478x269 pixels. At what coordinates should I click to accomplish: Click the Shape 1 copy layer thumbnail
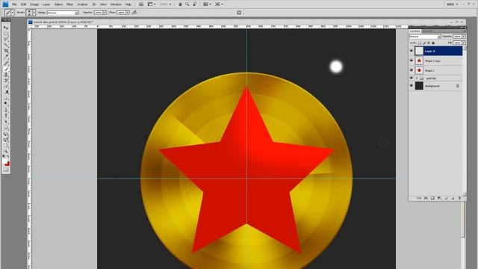419,61
